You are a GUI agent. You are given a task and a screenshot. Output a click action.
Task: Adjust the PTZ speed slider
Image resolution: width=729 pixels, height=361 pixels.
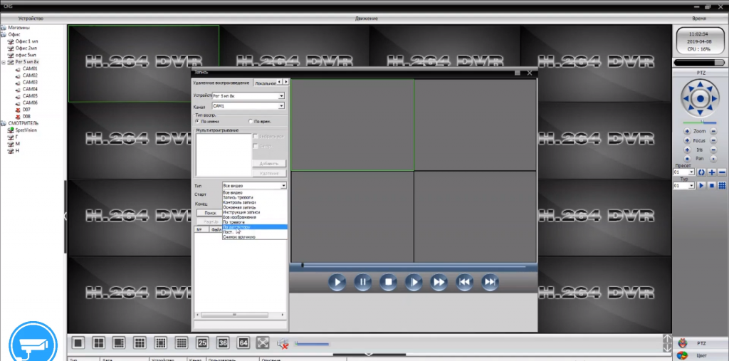pos(701,122)
